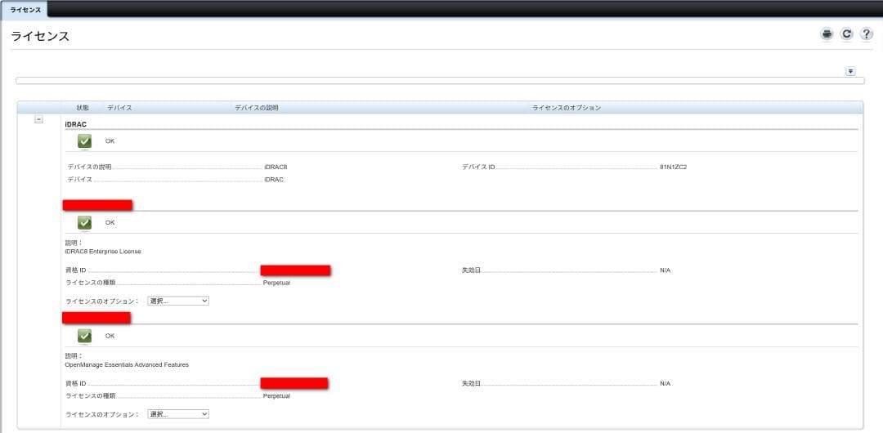This screenshot has height=433, width=883.
Task: Select the ライセンス tab
Action: click(25, 10)
